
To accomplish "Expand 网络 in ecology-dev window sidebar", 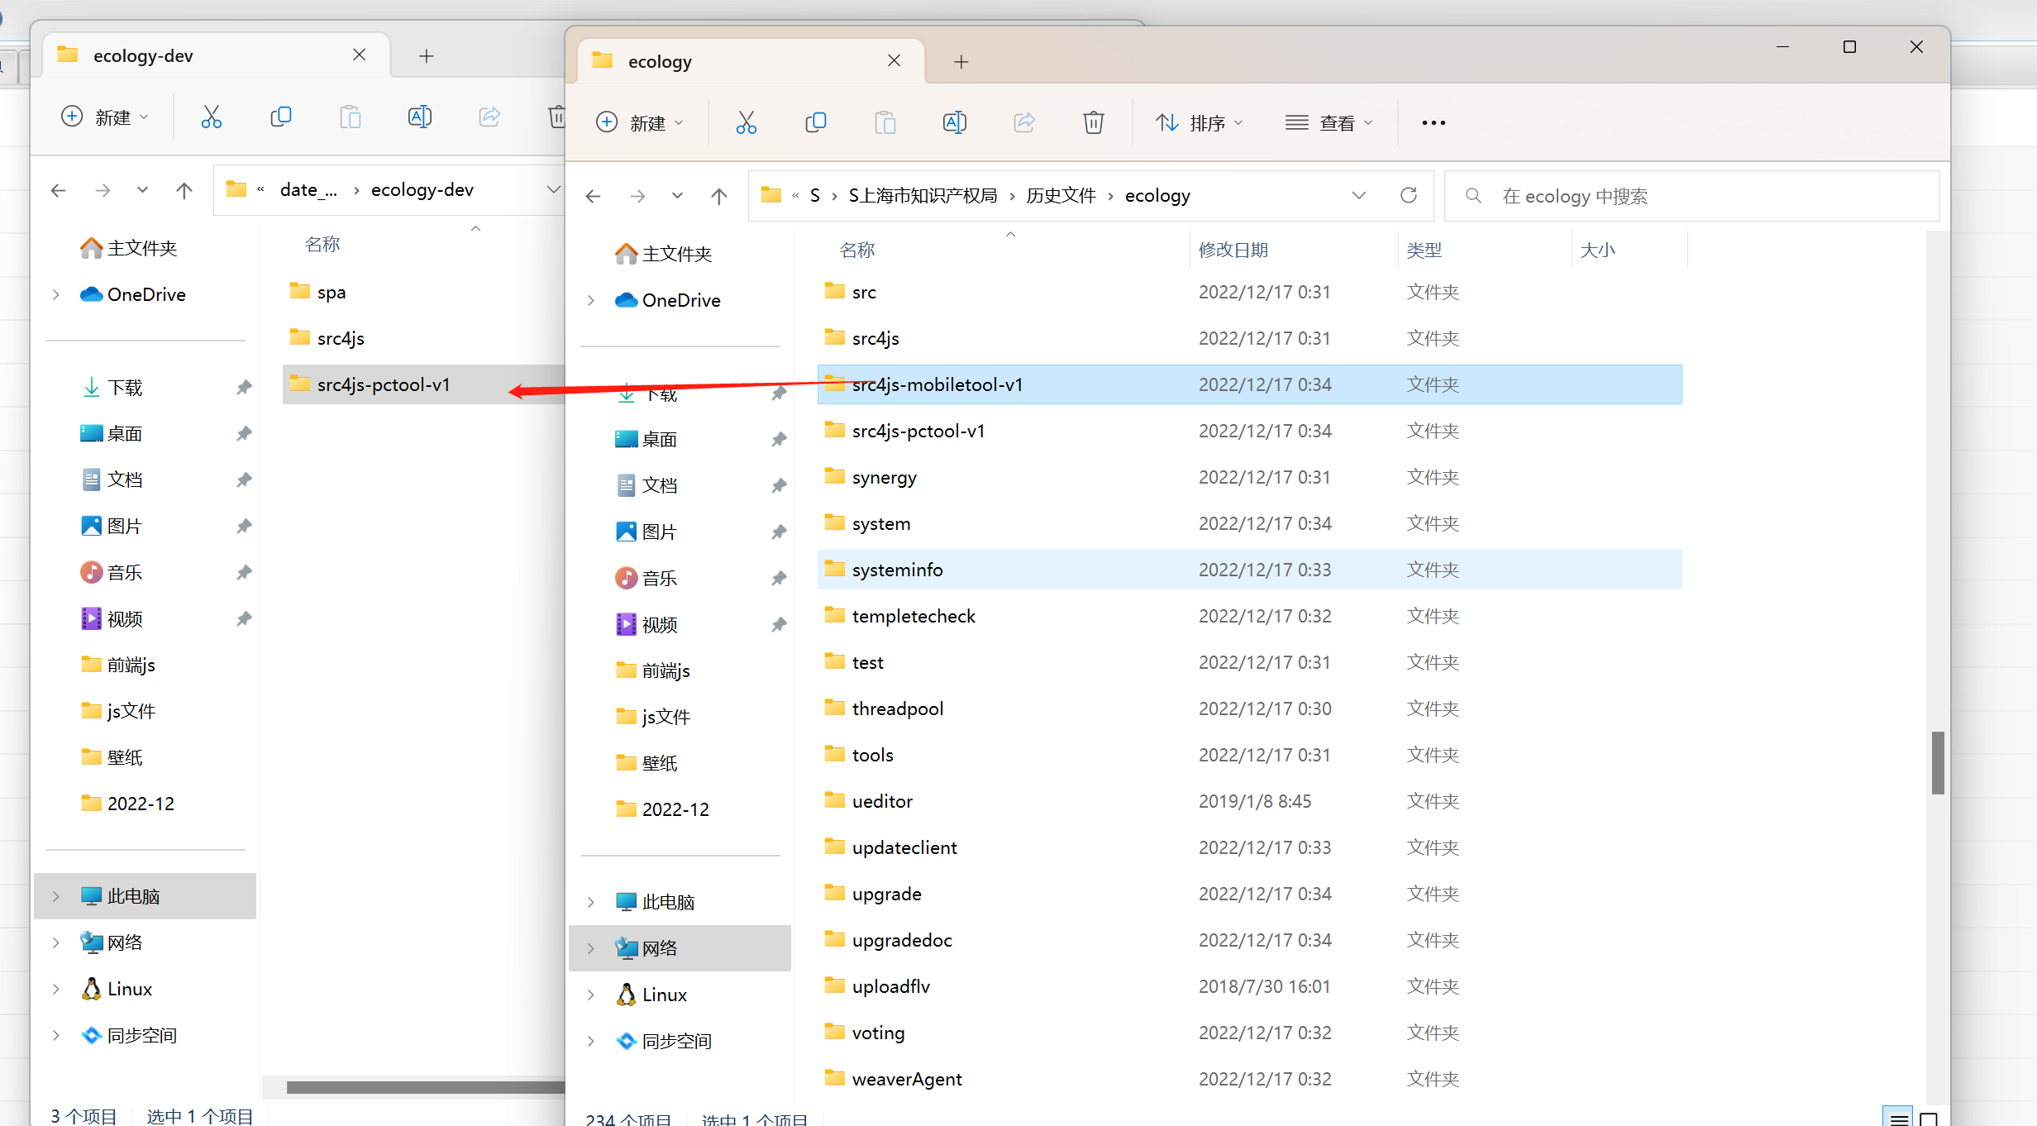I will (55, 942).
